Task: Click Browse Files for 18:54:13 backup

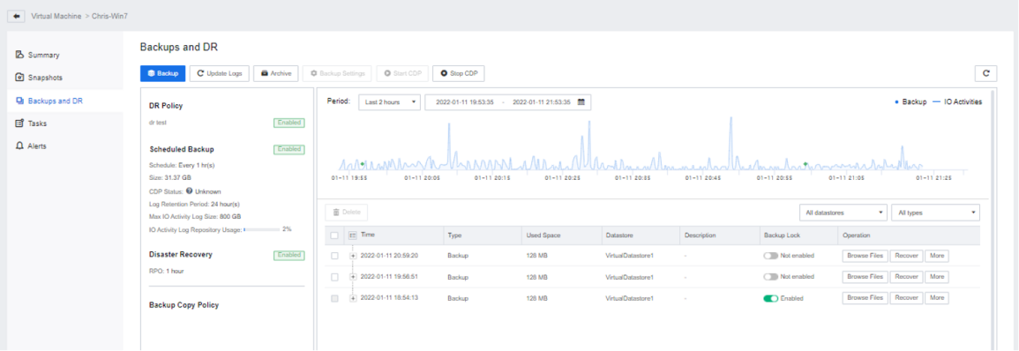Action: (865, 298)
